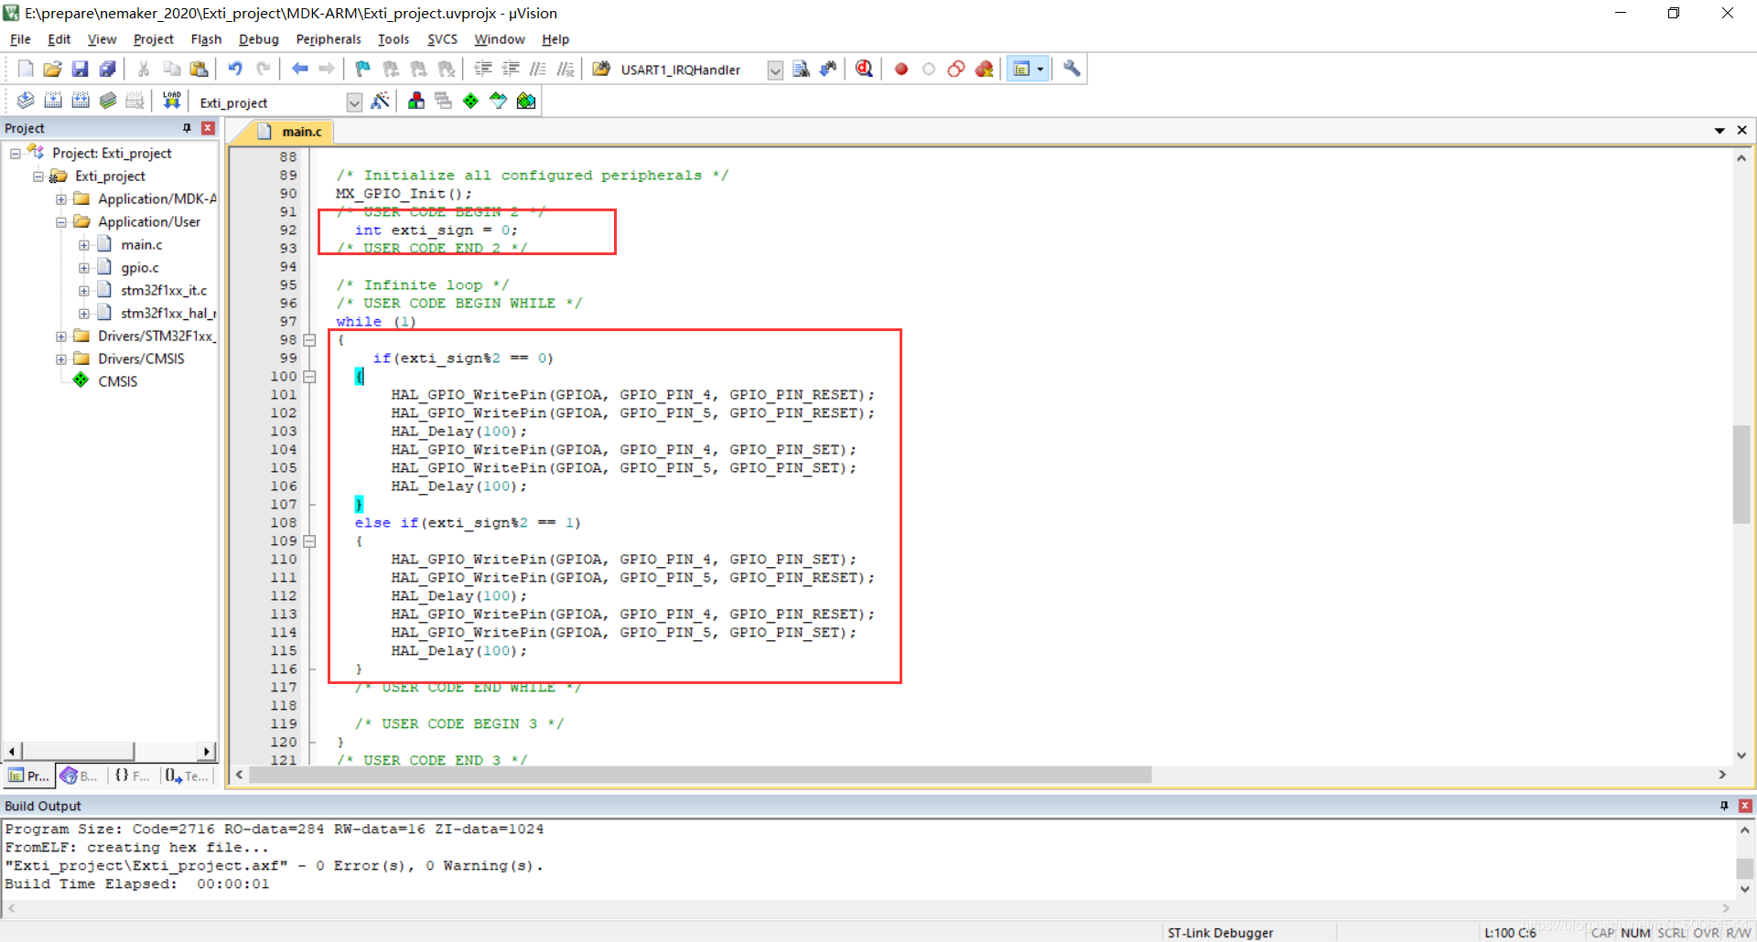Kill all breakpoints with the red X icon
The image size is (1757, 942).
coord(985,69)
